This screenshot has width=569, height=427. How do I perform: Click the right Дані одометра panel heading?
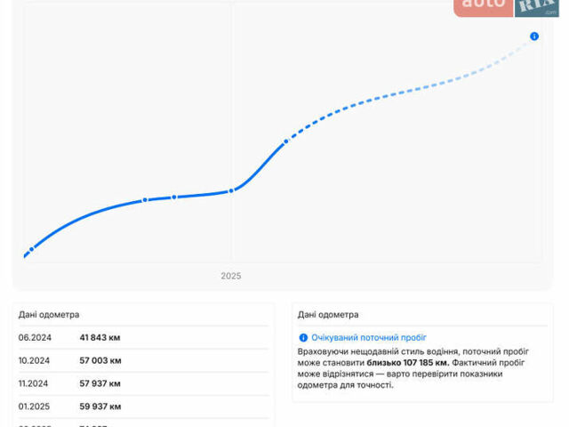(x=328, y=314)
